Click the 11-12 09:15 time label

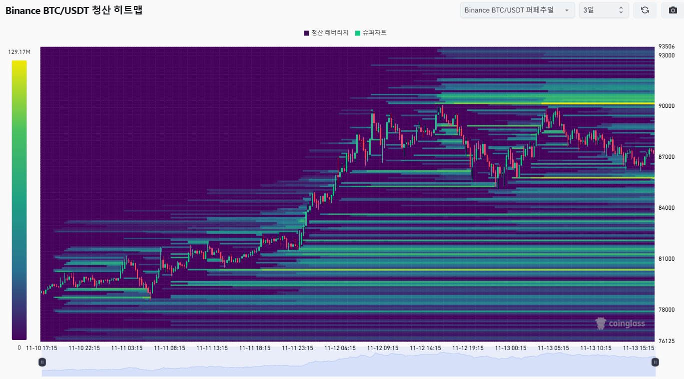(383, 348)
